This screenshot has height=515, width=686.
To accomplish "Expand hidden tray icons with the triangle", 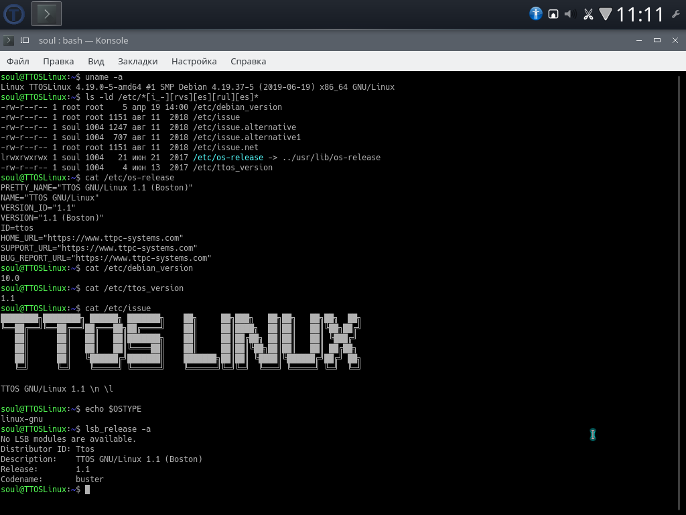I will point(606,14).
